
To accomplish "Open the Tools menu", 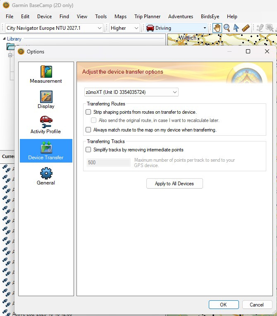I will click(101, 16).
